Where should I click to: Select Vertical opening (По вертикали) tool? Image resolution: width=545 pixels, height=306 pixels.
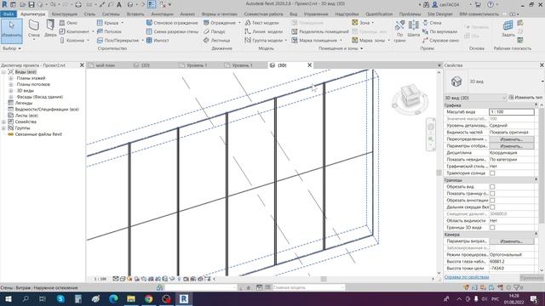tap(440, 31)
